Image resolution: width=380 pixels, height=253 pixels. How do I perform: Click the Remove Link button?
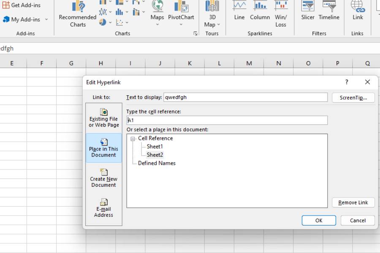tap(353, 202)
